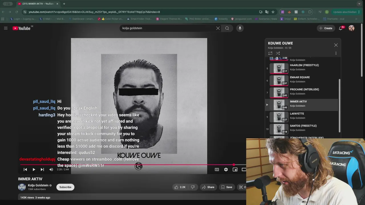Seek on the red video progress bar
The width and height of the screenshot is (365, 205).
pyautogui.click(x=133, y=165)
